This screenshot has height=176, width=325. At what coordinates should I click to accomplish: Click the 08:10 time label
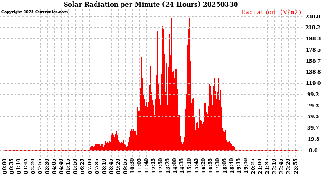104,167
